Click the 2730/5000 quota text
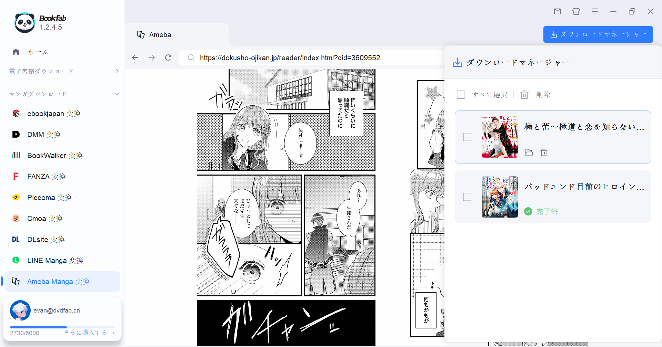 click(x=24, y=333)
